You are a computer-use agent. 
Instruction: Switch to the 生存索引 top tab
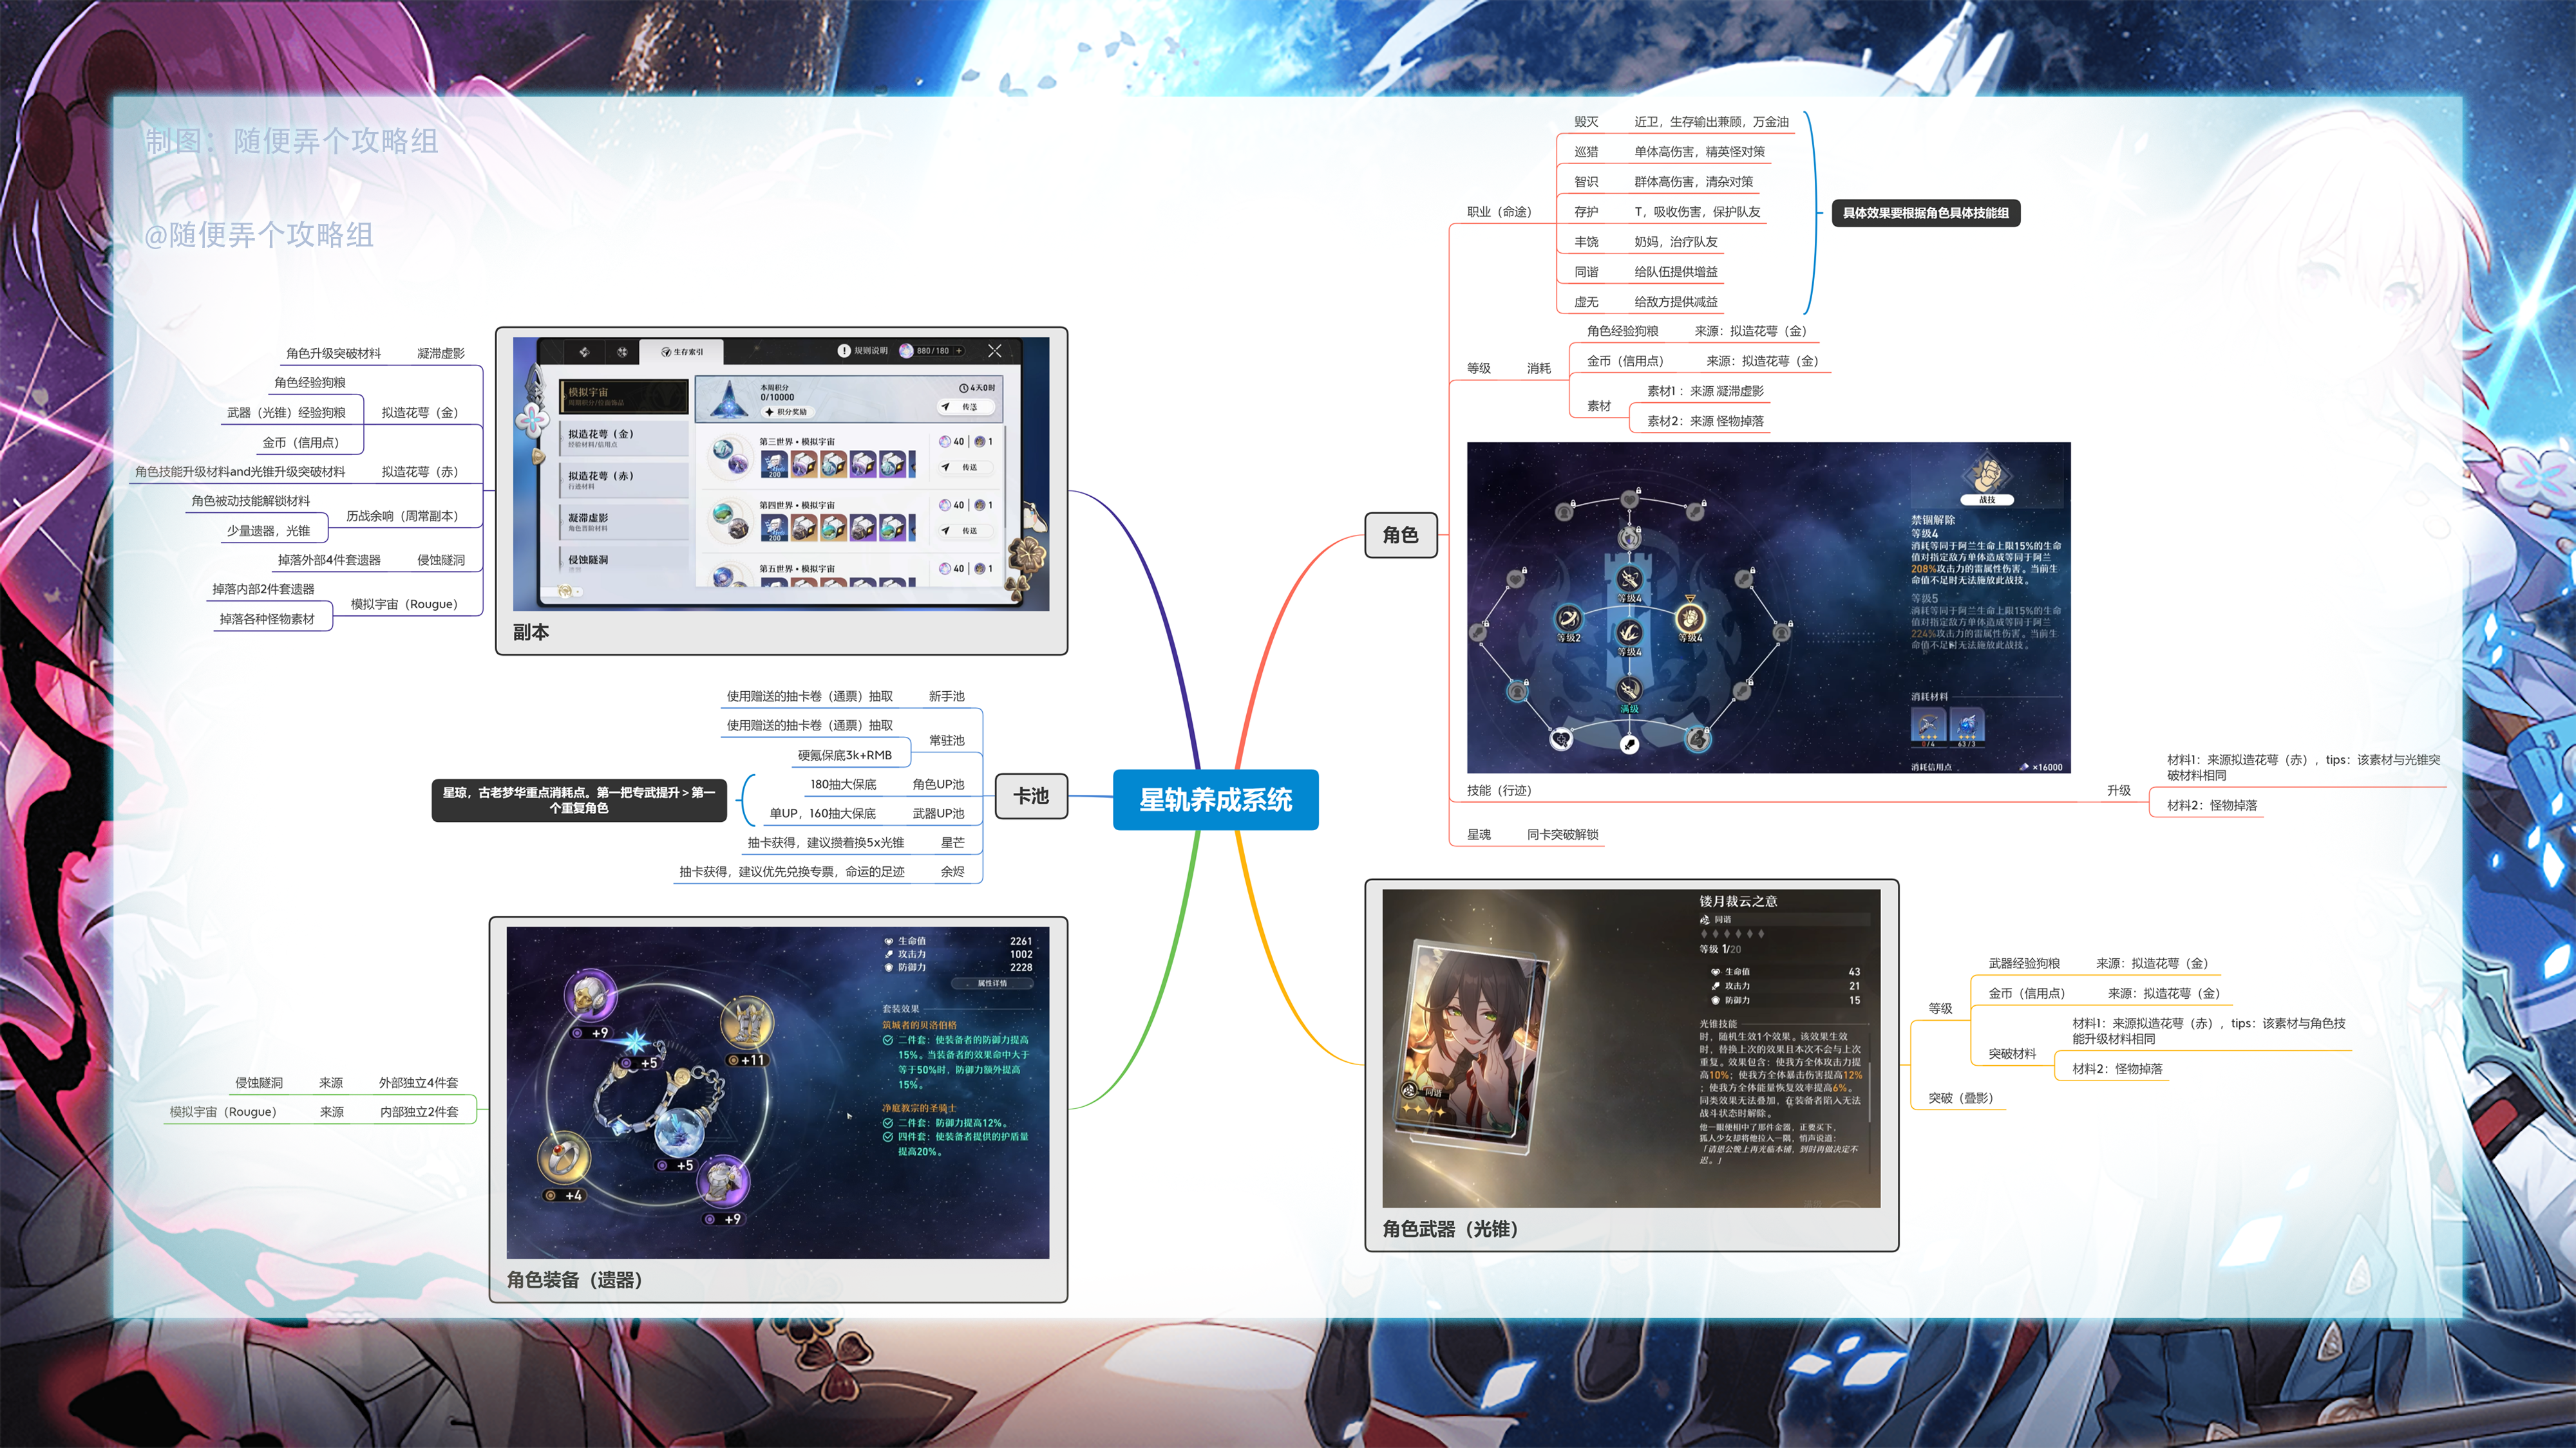click(x=682, y=352)
